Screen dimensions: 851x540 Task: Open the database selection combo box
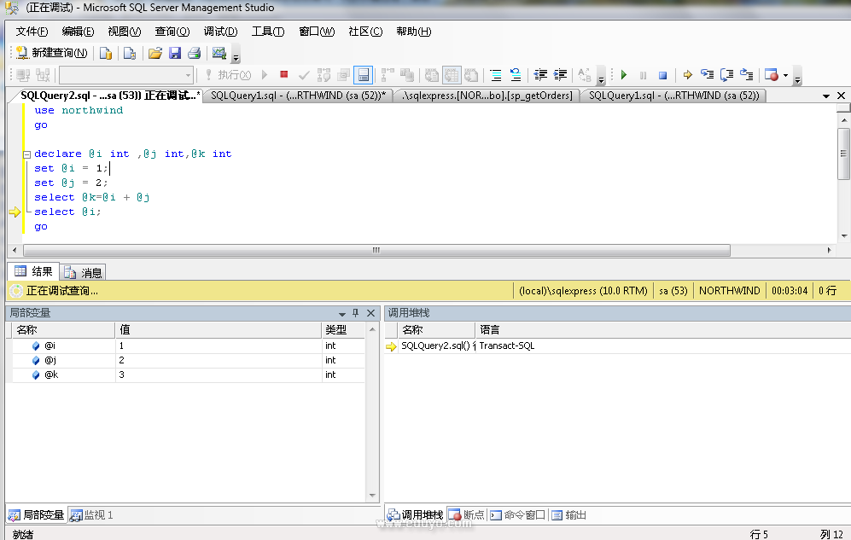coord(126,75)
